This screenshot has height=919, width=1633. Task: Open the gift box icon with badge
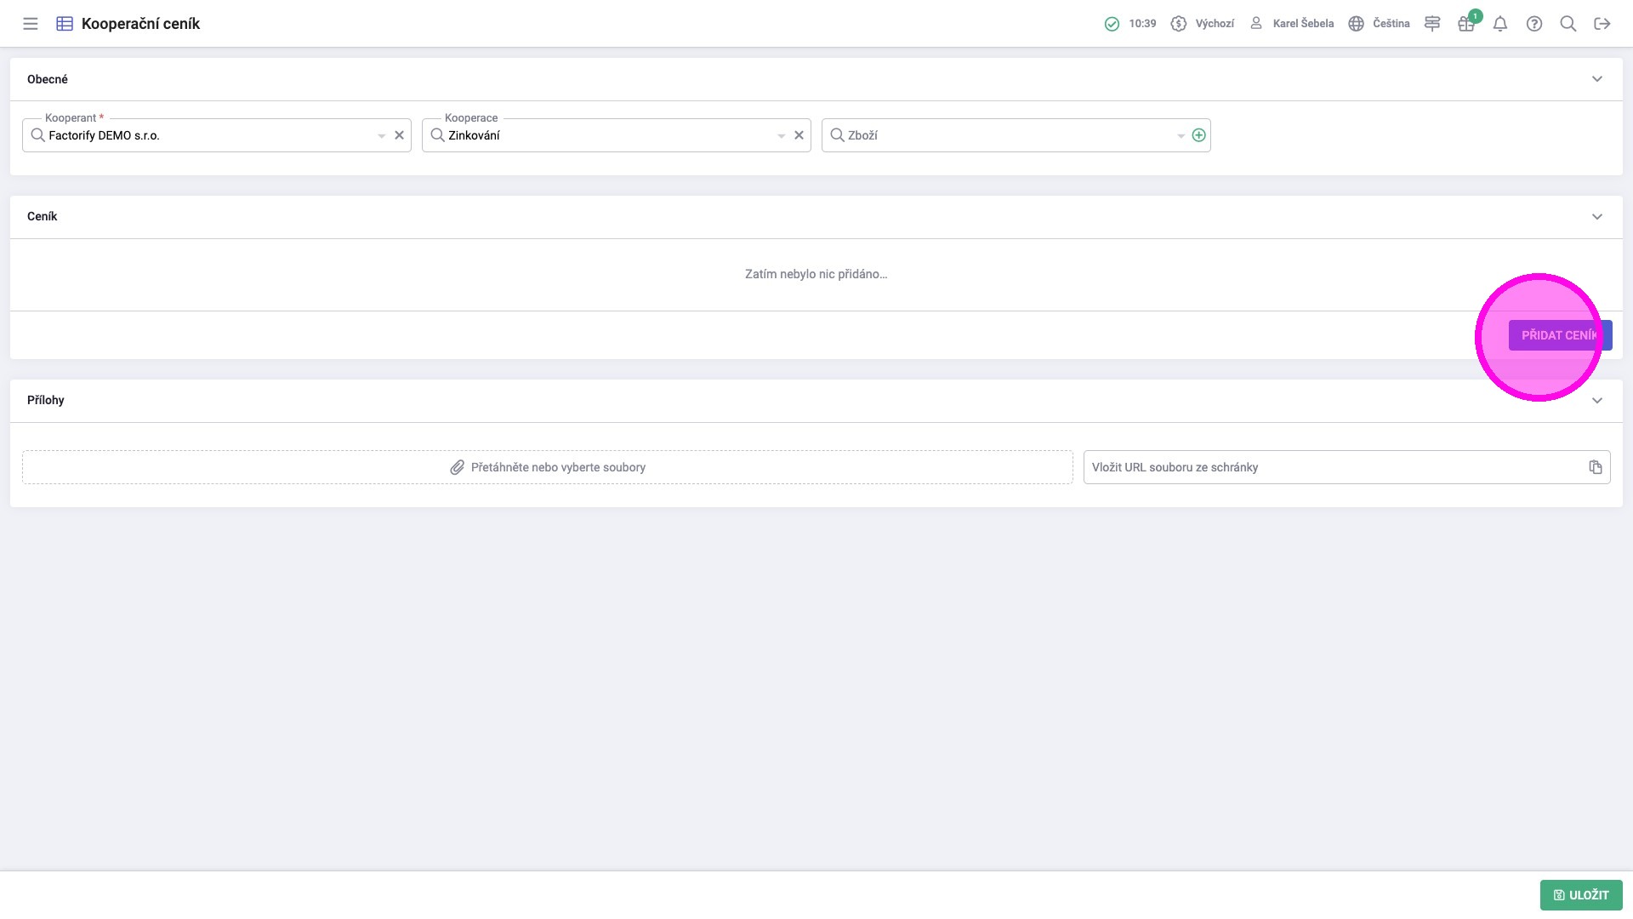[x=1466, y=24]
